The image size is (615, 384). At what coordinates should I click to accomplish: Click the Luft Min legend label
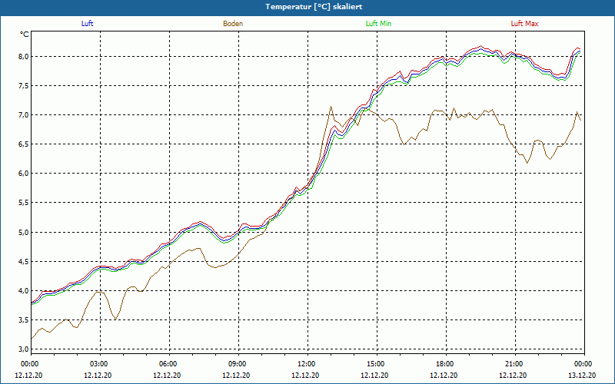tap(378, 24)
